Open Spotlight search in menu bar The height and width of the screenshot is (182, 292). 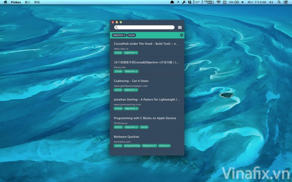point(279,2)
